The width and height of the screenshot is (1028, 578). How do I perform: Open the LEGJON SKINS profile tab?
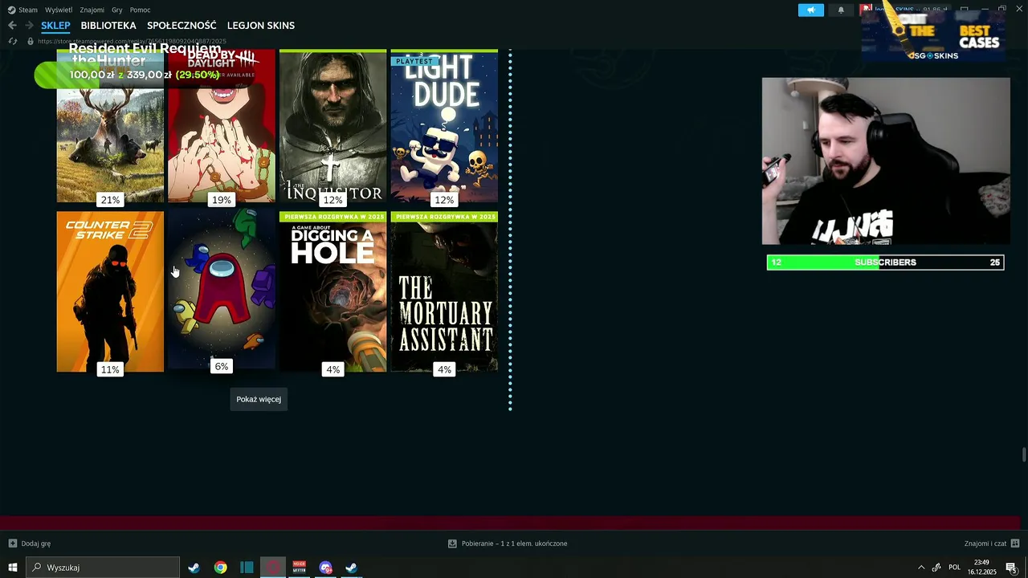(x=261, y=26)
